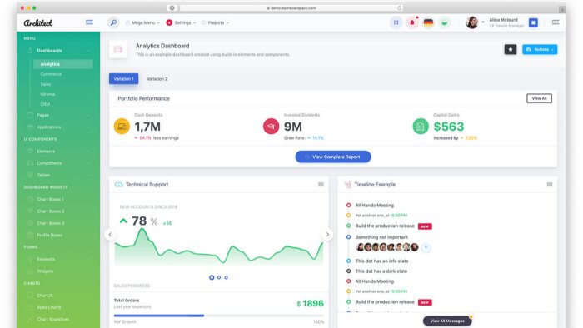Open the grid apps icon in the header

pyautogui.click(x=396, y=22)
